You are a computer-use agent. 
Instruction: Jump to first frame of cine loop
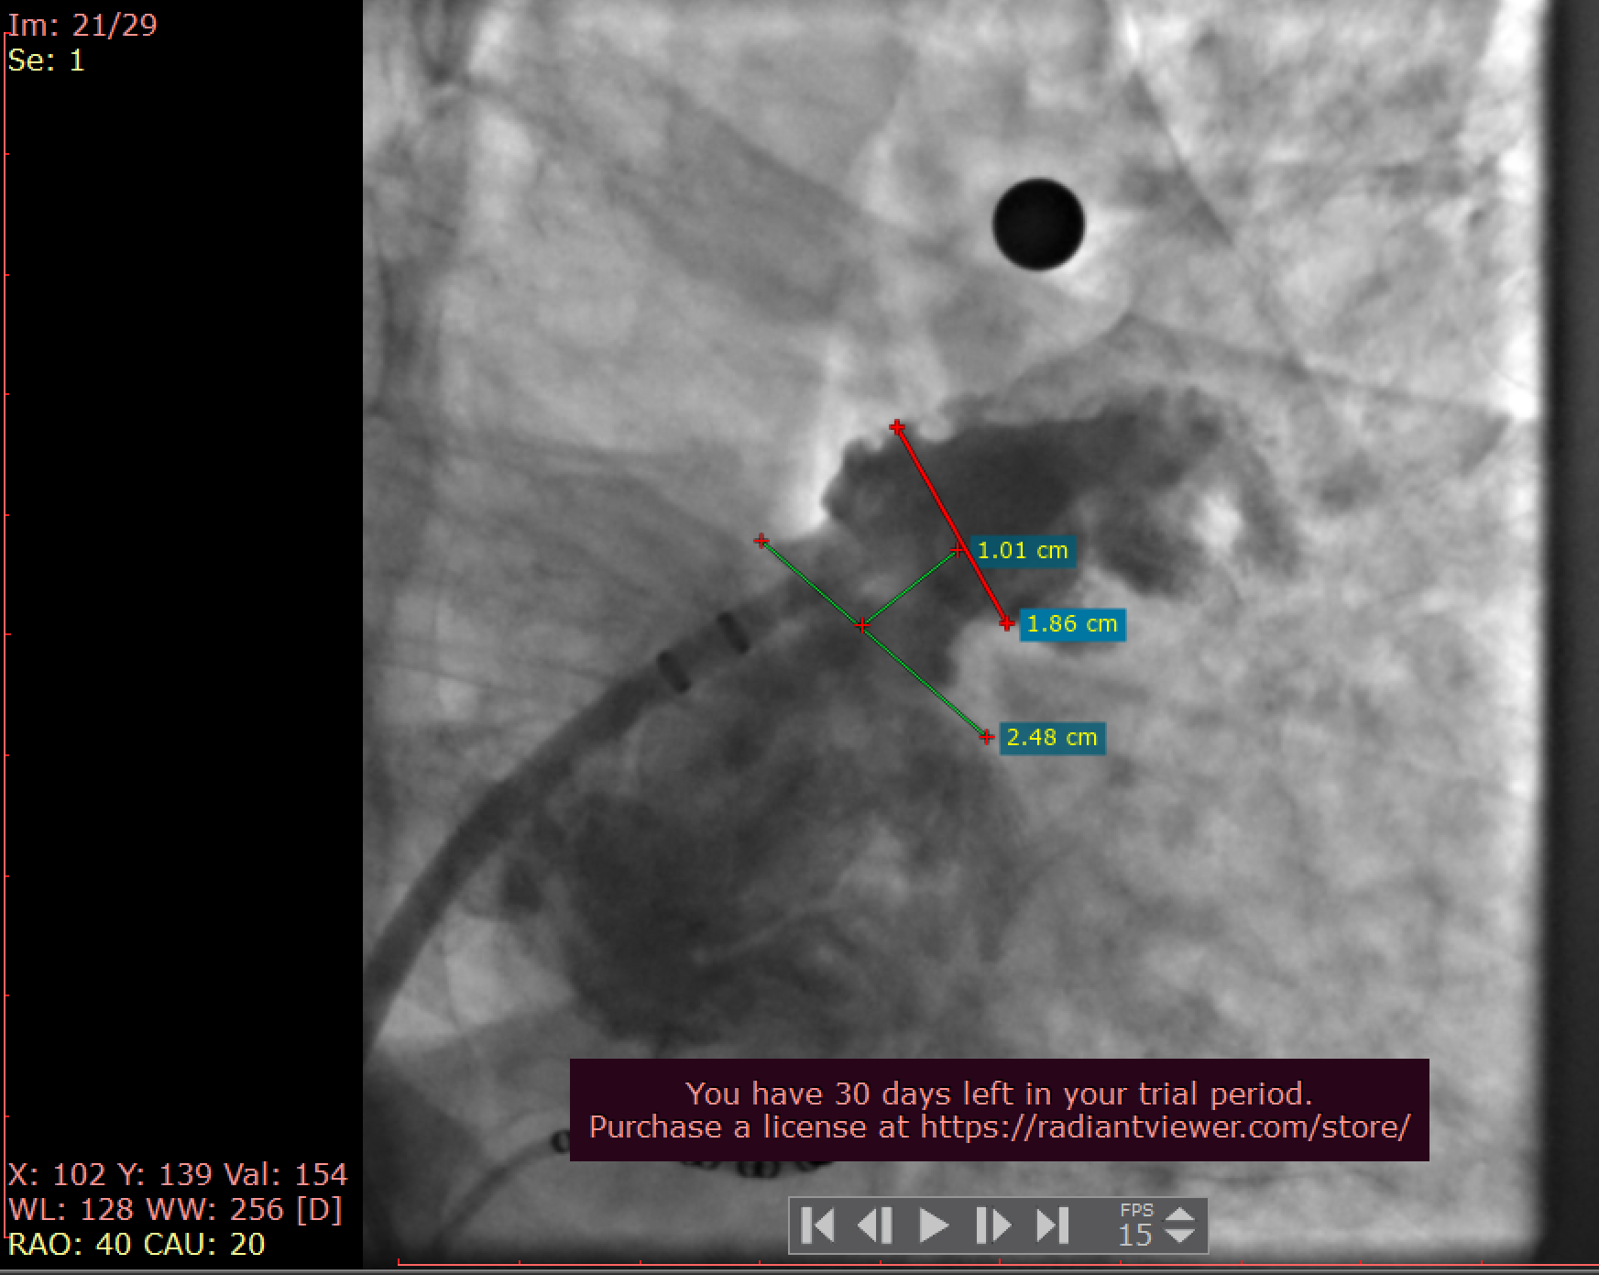(818, 1226)
